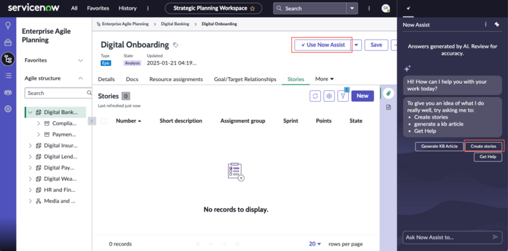Open Digital Banking breadcrumb link

(x=175, y=24)
